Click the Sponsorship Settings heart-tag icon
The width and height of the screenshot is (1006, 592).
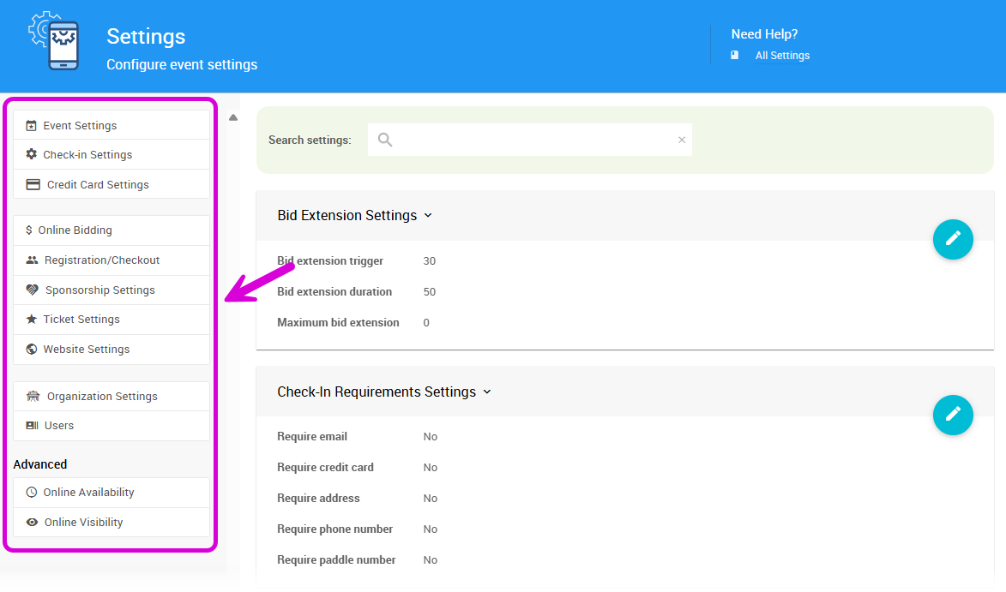coord(30,290)
